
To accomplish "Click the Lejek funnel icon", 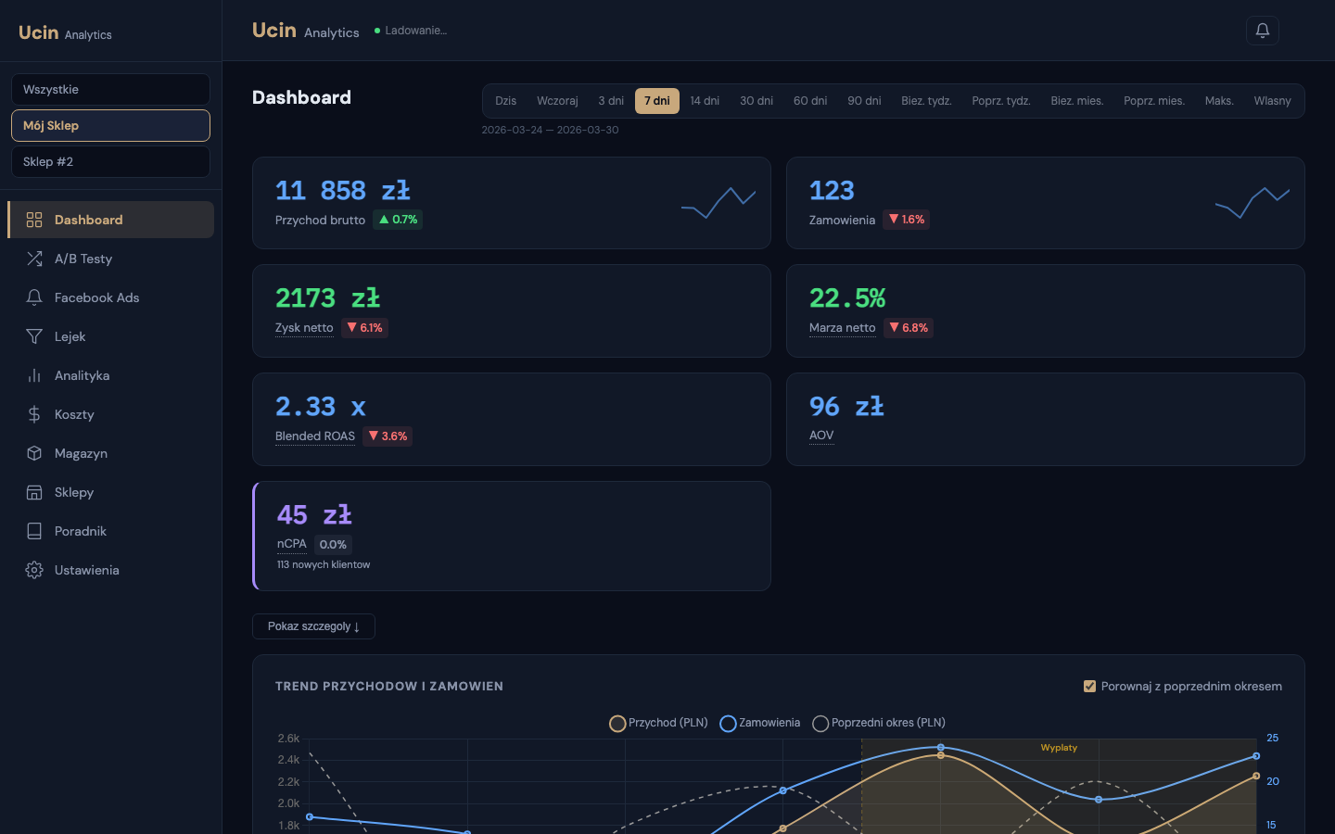I will click(x=34, y=336).
